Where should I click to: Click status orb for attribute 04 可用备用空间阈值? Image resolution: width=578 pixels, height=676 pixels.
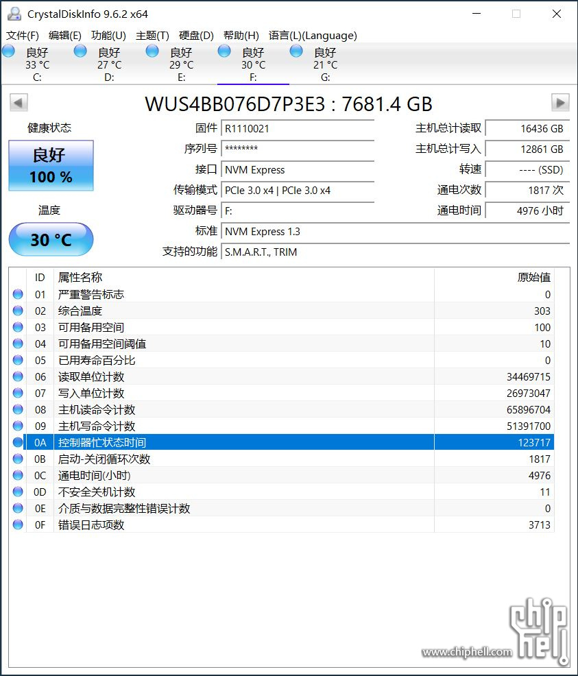(x=18, y=343)
